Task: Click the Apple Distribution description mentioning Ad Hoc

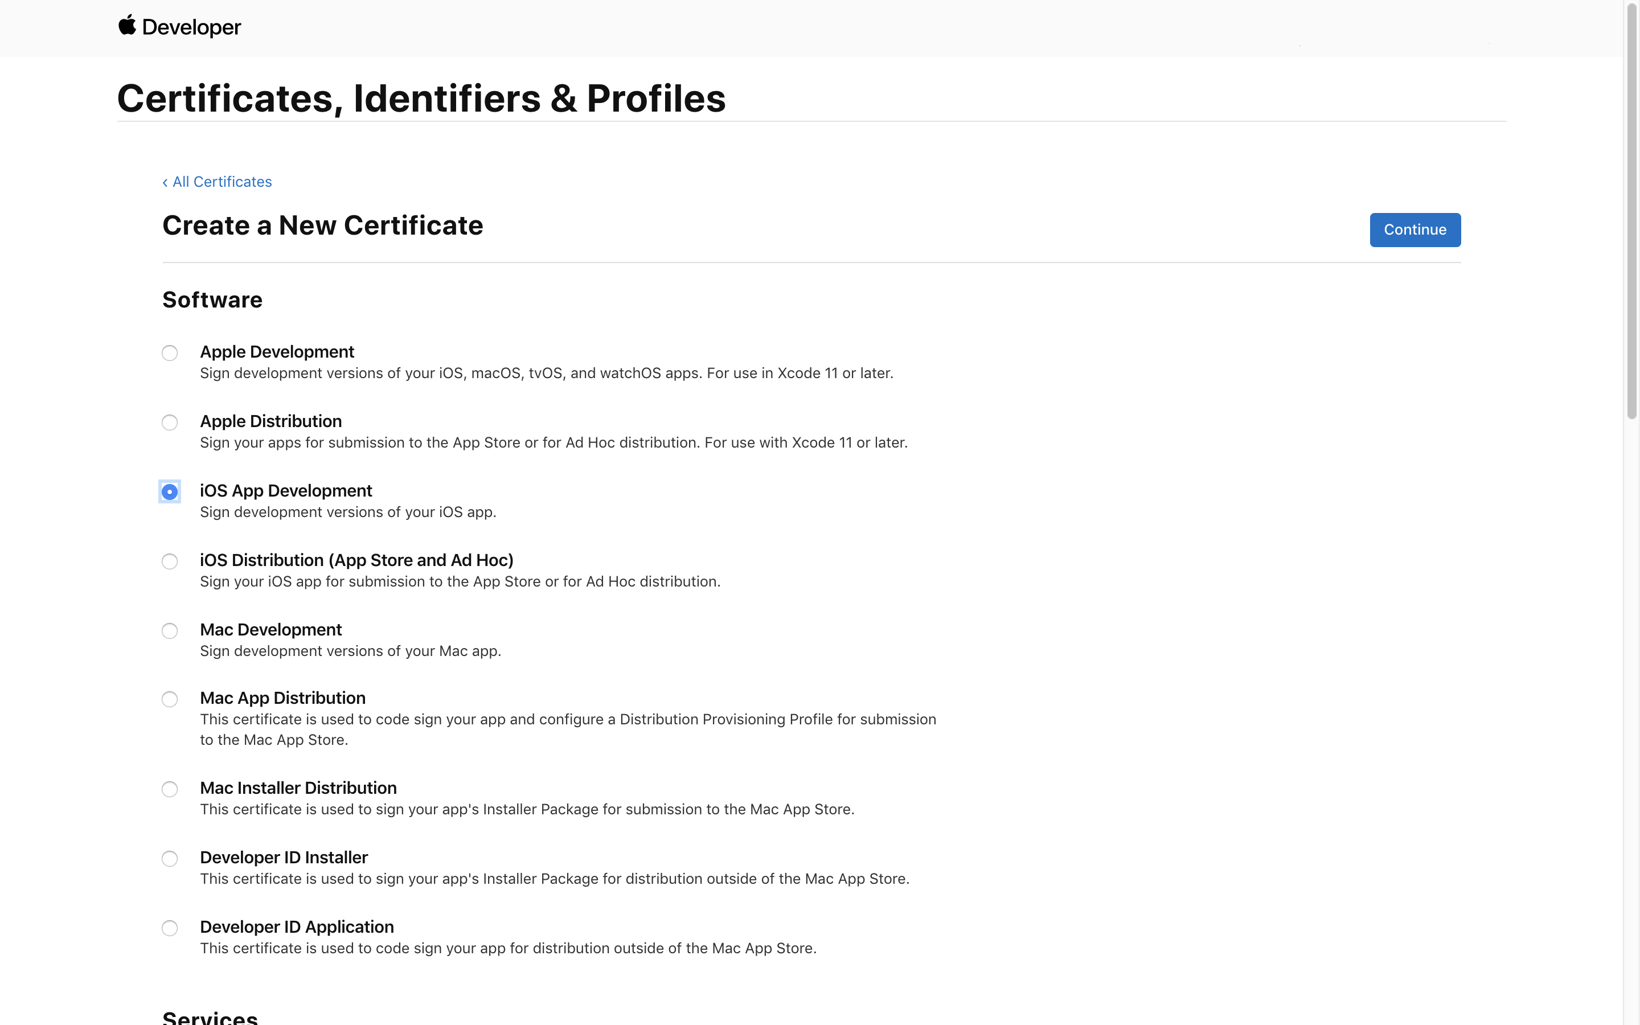Action: [553, 442]
